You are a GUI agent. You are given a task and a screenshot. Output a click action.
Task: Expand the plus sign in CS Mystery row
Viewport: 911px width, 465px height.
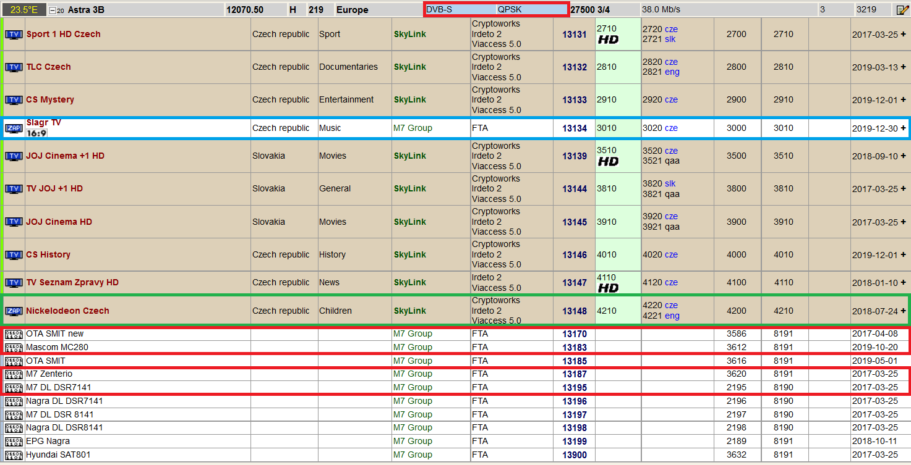coord(904,100)
